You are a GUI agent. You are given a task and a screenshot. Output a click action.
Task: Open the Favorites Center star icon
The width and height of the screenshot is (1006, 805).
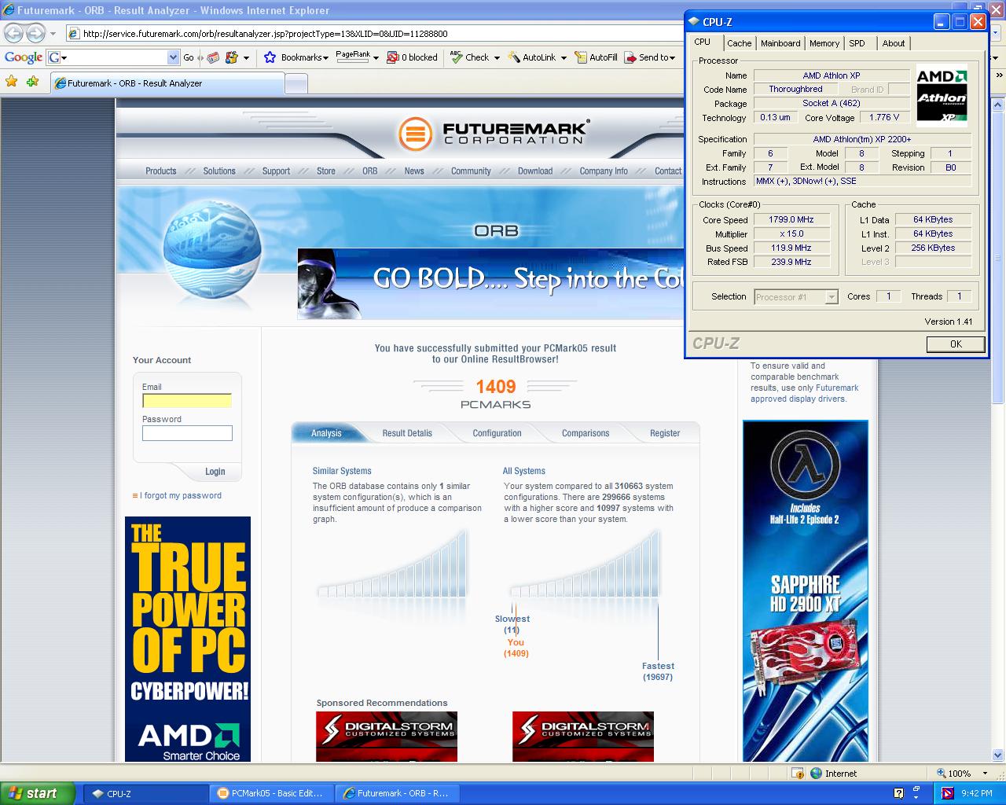click(x=12, y=82)
